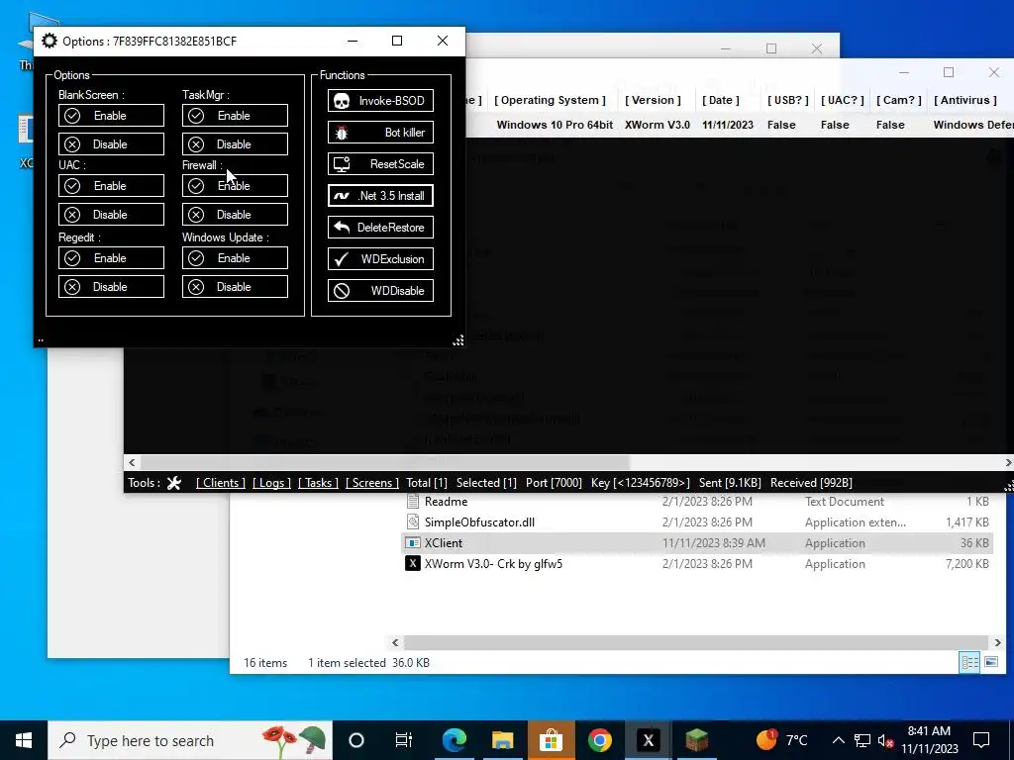This screenshot has height=760, width=1014.
Task: Switch Explorer to large icons view
Action: (990, 662)
